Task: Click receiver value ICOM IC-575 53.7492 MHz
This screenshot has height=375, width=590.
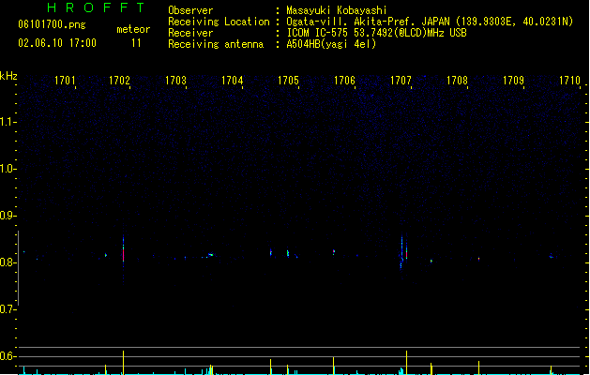Action: click(377, 33)
